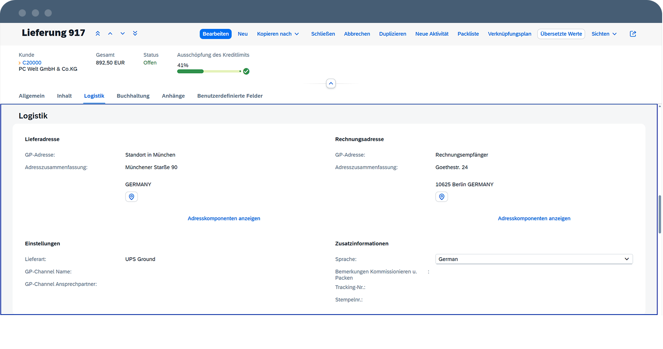This screenshot has width=663, height=349.
Task: Click the PC Welt GmbH & Co.KG name
Action: tap(48, 69)
